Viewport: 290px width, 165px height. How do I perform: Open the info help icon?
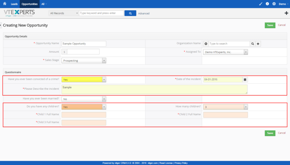pyautogui.click(x=267, y=4)
